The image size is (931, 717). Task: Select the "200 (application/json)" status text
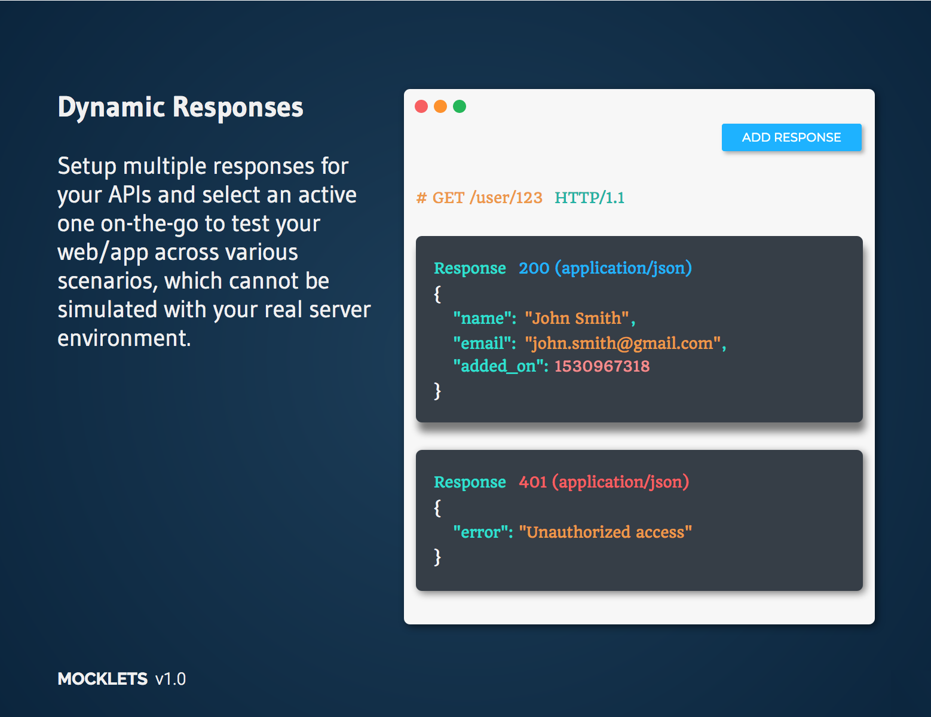(605, 268)
